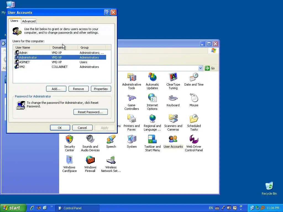Screen dimensions: 283x212
Task: Open Game Controllers icon
Action: [x=132, y=102]
